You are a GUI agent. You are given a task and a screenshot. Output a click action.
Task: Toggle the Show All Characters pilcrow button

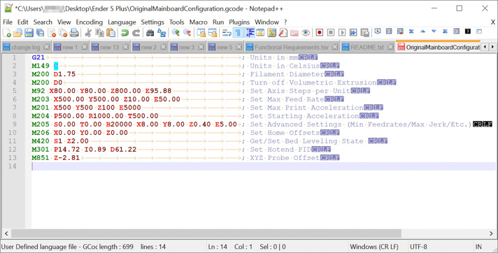[238, 32]
